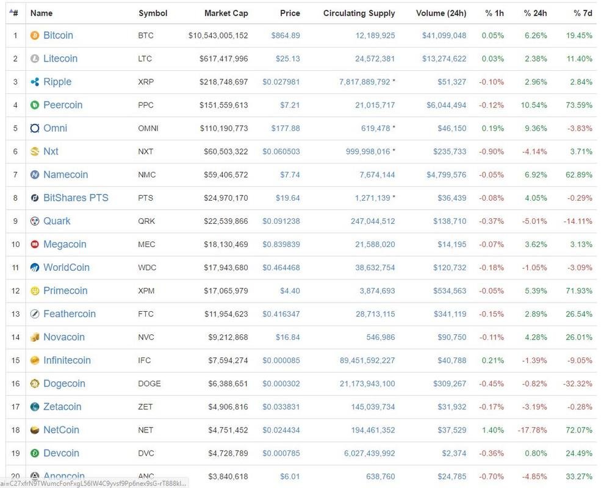This screenshot has width=604, height=488.
Task: Sort by Circulating Supply column header
Action: pyautogui.click(x=359, y=13)
